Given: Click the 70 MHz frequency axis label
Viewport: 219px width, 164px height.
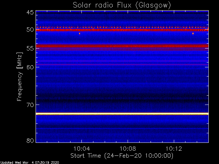Looking at the screenshot, I should (x=30, y=105).
